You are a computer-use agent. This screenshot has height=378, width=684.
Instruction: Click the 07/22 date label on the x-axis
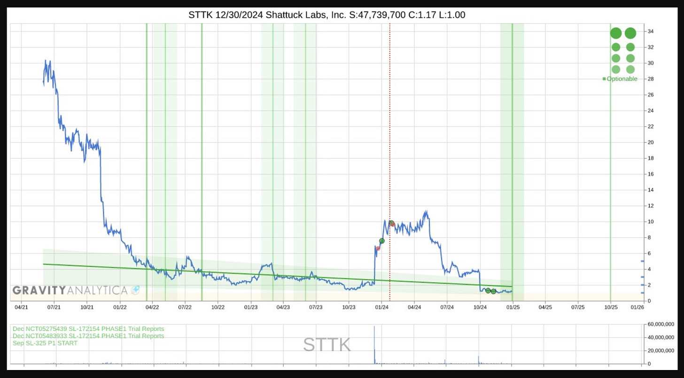tap(185, 307)
